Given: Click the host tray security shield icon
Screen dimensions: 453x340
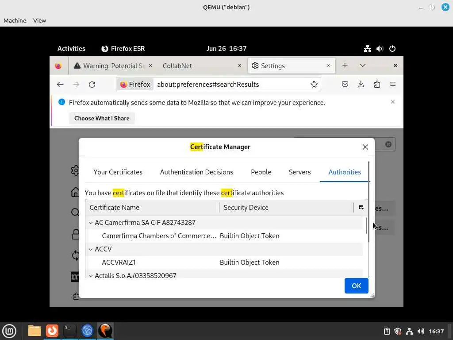Looking at the screenshot, I should (398, 331).
